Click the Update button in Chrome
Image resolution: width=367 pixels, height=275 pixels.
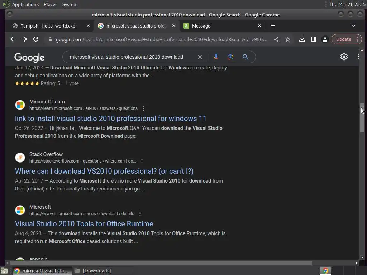[x=343, y=39]
